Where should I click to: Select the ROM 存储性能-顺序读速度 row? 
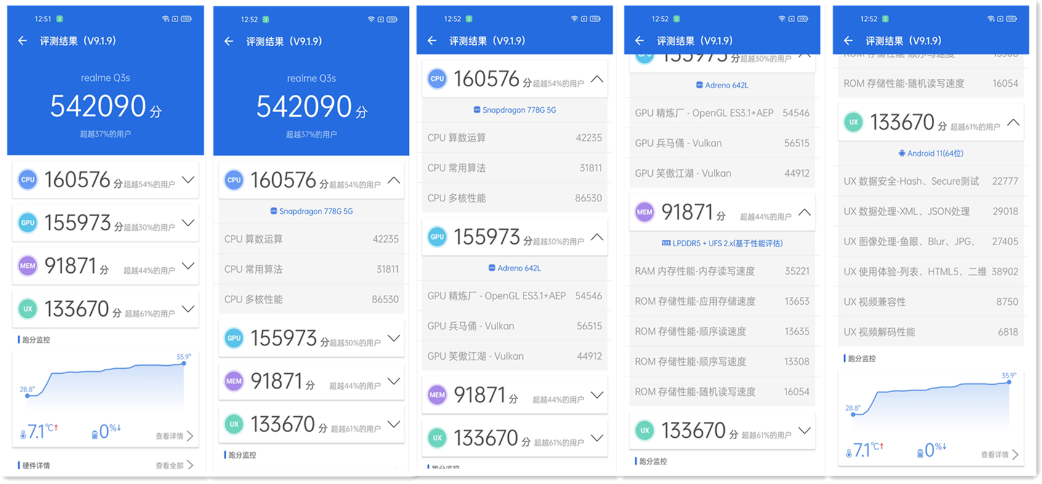click(x=722, y=332)
